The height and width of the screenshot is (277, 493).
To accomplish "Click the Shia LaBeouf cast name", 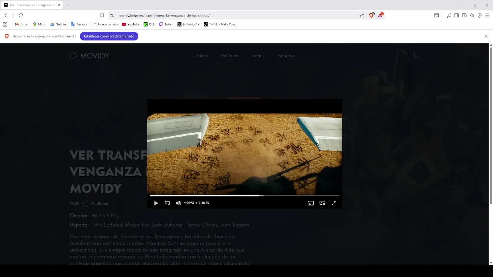I will click(x=107, y=225).
